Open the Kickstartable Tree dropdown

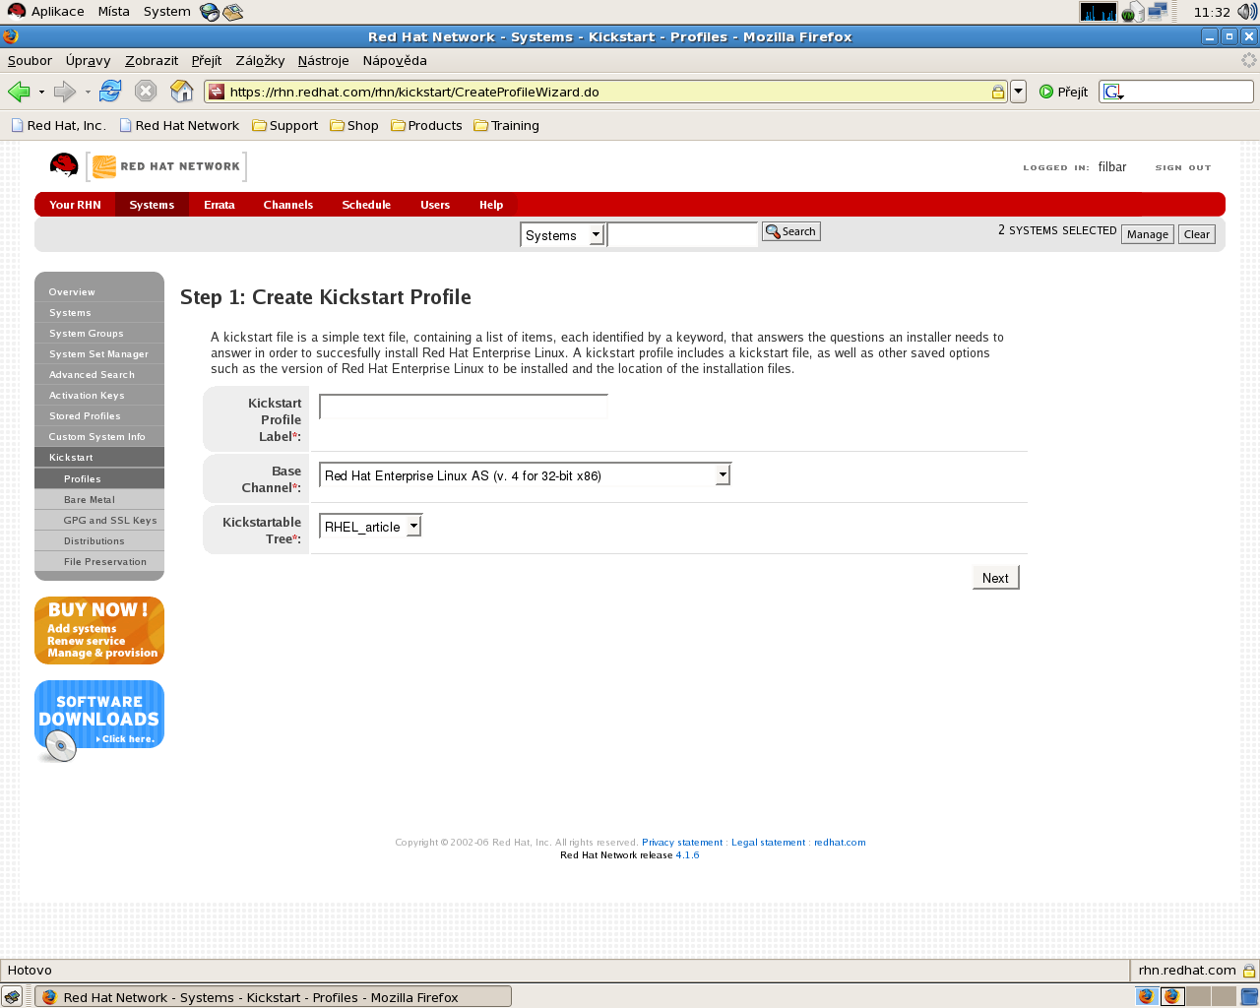pos(371,527)
